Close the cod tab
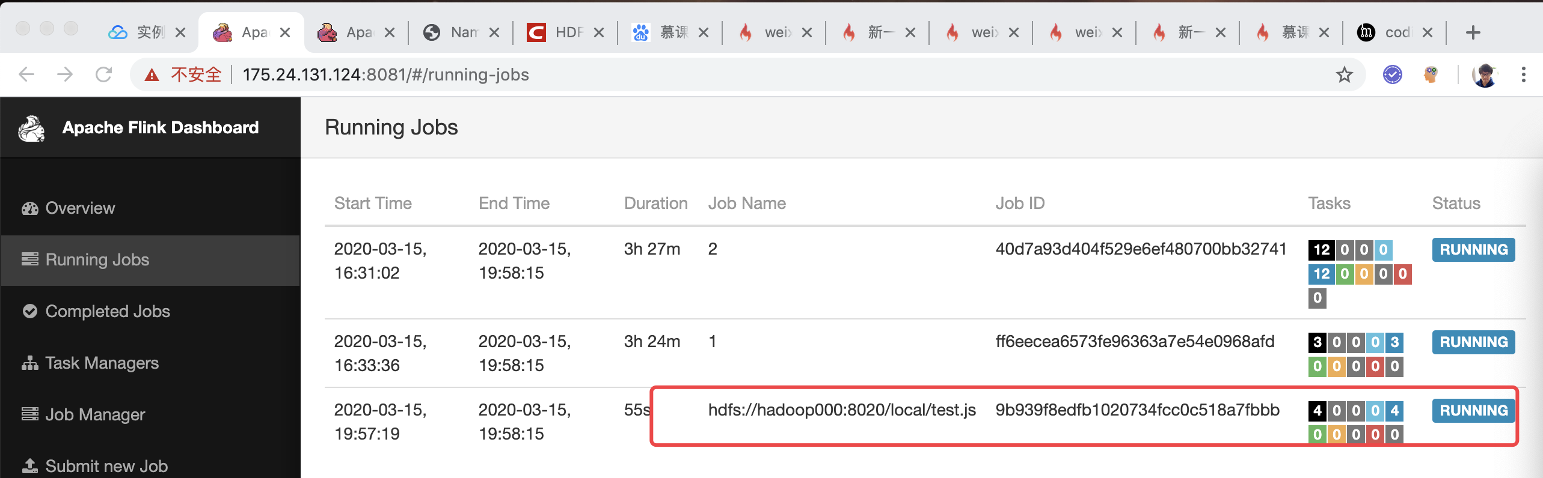1543x478 pixels. pos(1428,32)
